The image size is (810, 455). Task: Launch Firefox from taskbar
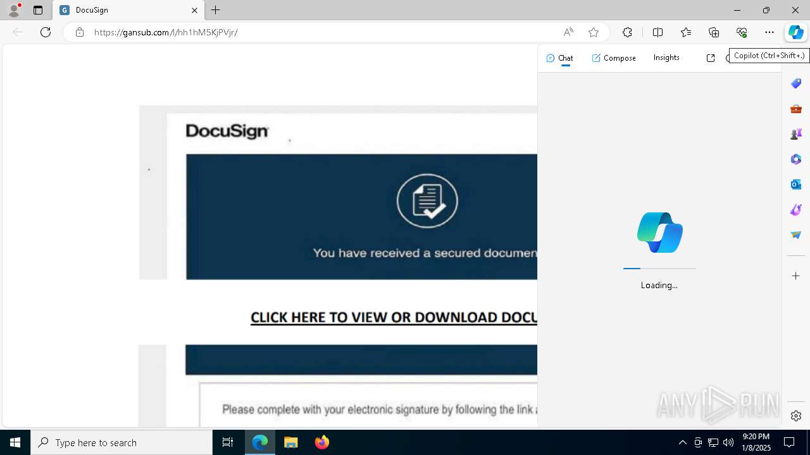322,442
